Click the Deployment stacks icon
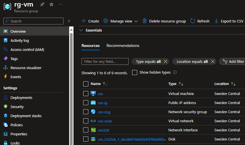The height and width of the screenshot is (145, 245). (6, 116)
